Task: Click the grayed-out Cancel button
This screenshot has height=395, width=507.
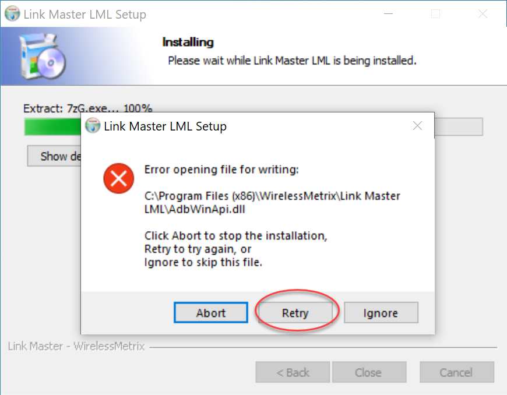Action: tap(456, 372)
